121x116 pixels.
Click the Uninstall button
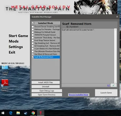(x=46, y=87)
